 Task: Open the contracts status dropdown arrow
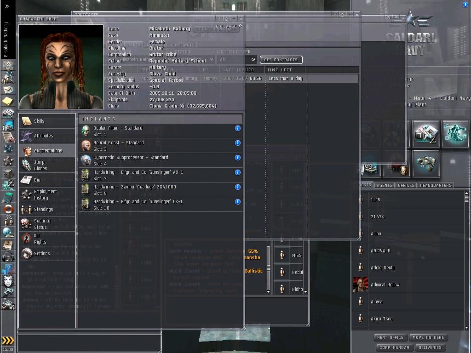[211, 60]
